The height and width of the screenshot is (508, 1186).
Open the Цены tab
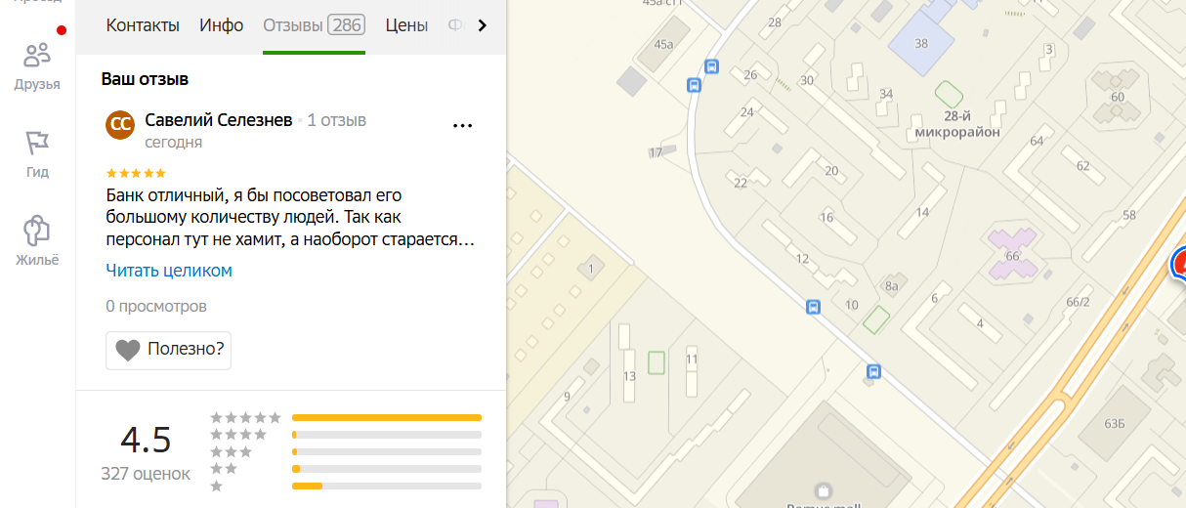406,25
